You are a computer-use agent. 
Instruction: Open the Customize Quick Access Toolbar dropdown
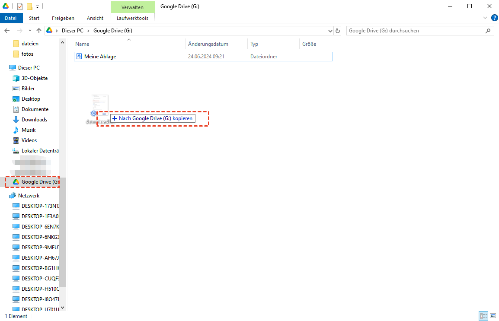point(37,6)
